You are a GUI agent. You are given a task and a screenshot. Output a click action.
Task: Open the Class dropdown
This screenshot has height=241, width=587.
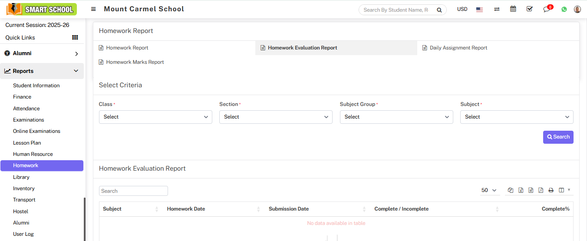tap(155, 117)
